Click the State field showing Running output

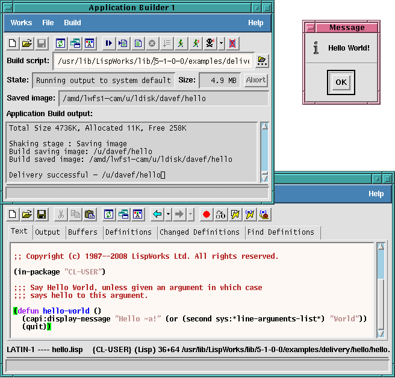tap(104, 81)
